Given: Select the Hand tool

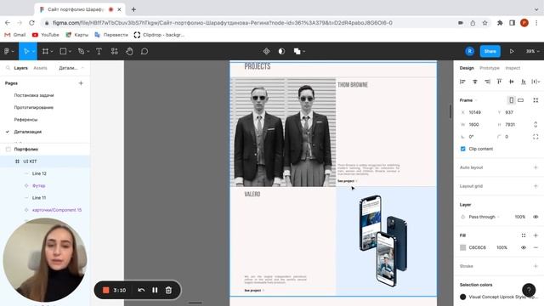Looking at the screenshot, I should click(x=129, y=51).
